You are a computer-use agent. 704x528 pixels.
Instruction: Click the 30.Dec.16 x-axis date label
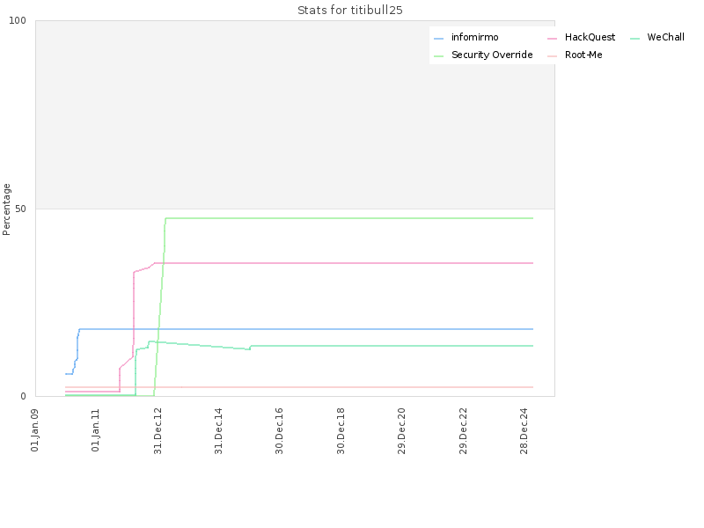click(279, 431)
